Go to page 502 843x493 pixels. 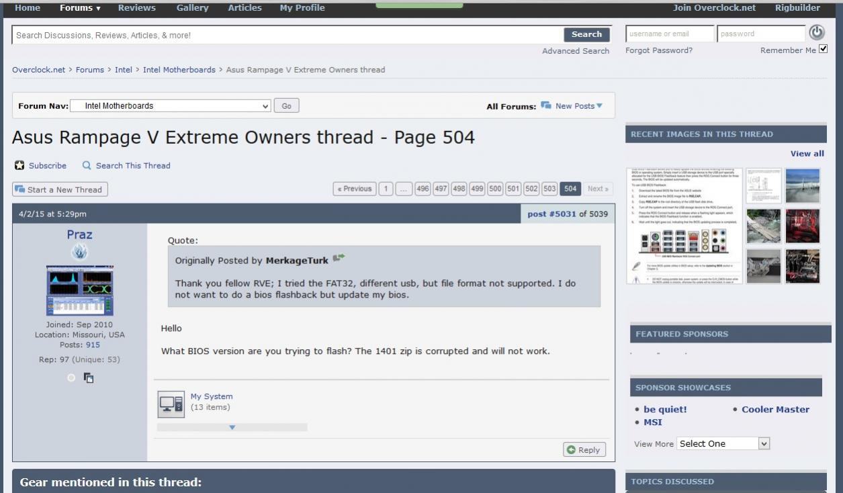point(531,189)
